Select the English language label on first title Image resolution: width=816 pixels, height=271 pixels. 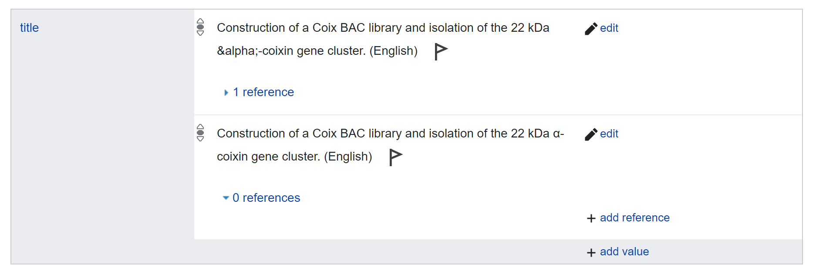[393, 50]
